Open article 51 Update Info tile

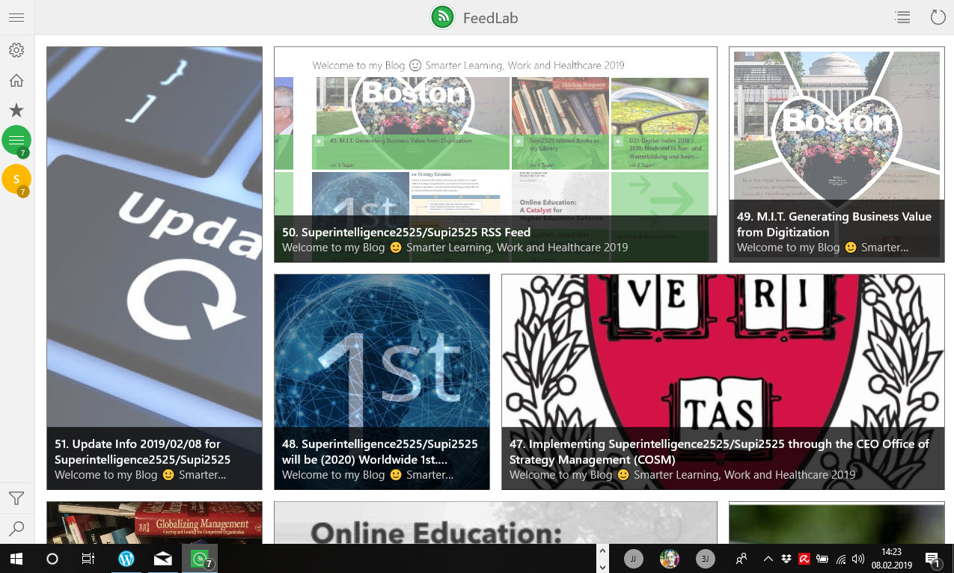coord(154,268)
